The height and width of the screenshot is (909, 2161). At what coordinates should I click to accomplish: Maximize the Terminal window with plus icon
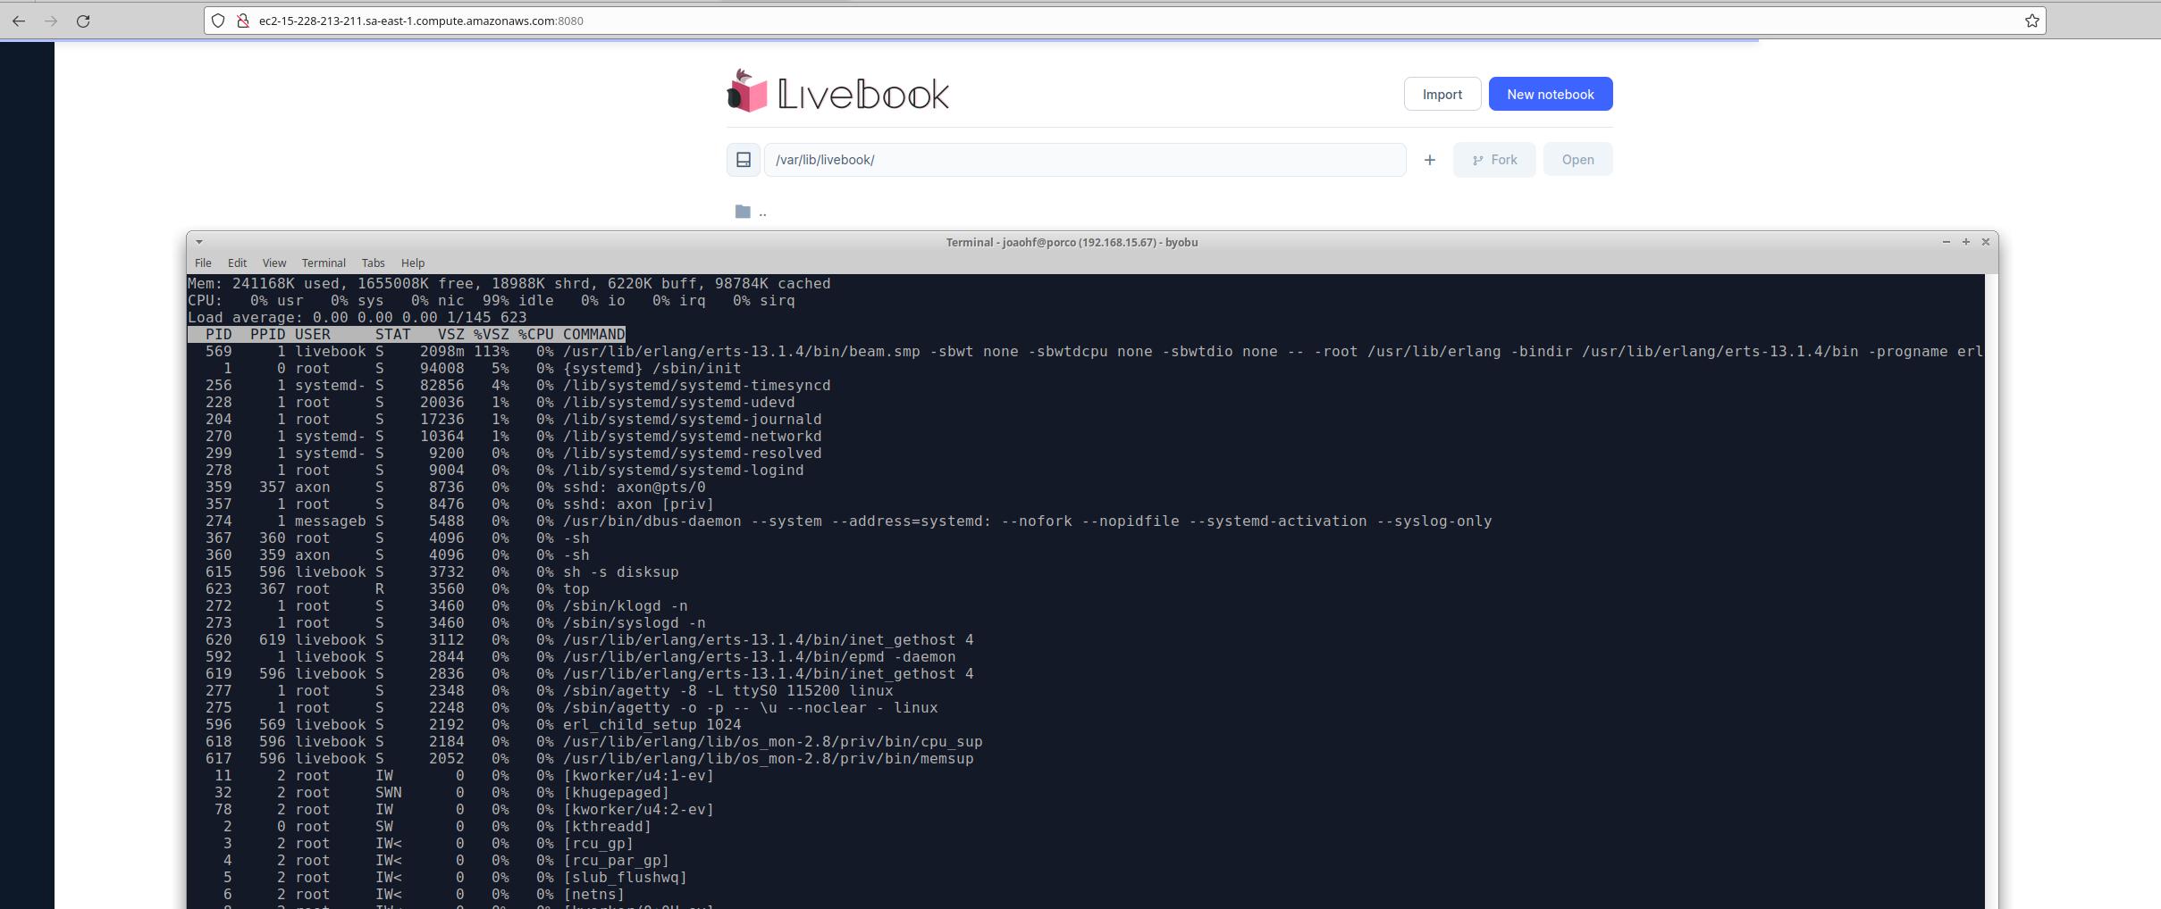[x=1965, y=242]
